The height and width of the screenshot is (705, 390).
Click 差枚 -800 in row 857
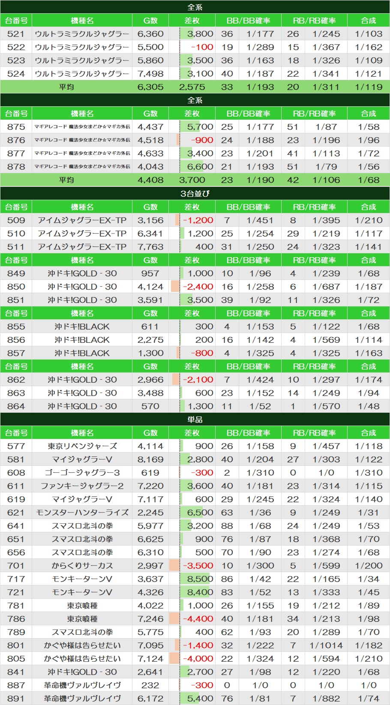click(202, 353)
